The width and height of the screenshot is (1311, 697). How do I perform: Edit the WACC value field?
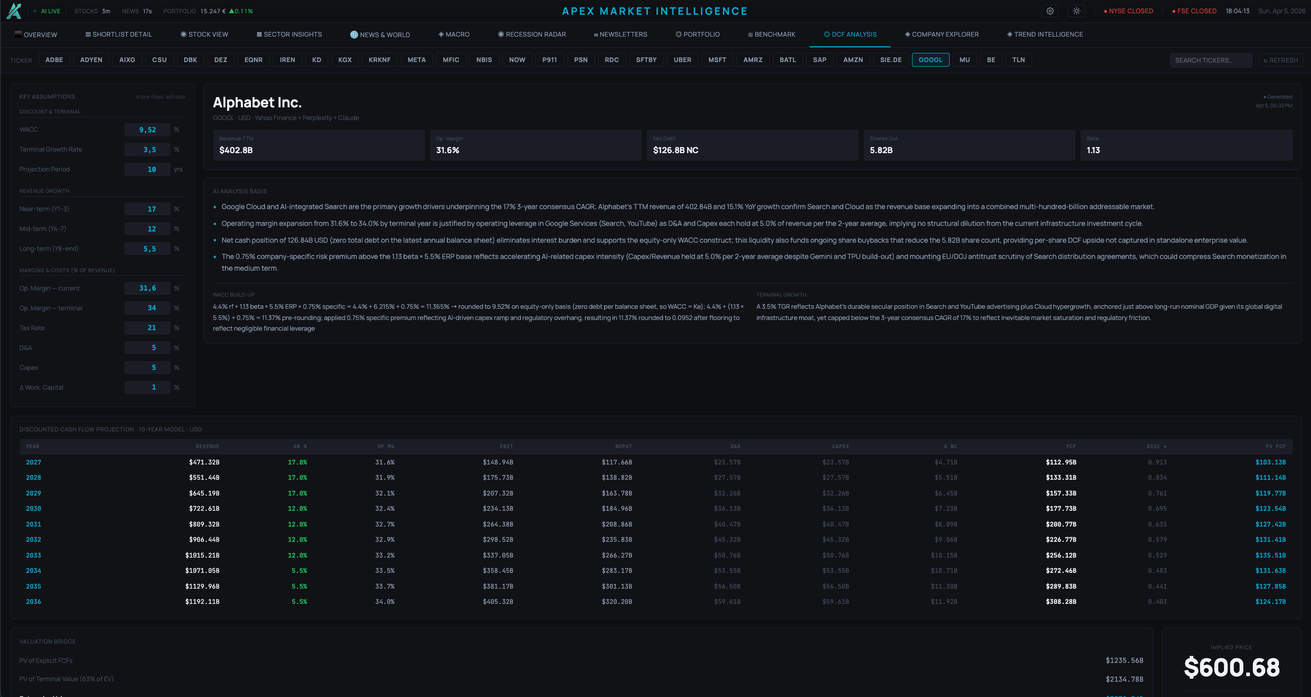[x=148, y=129]
